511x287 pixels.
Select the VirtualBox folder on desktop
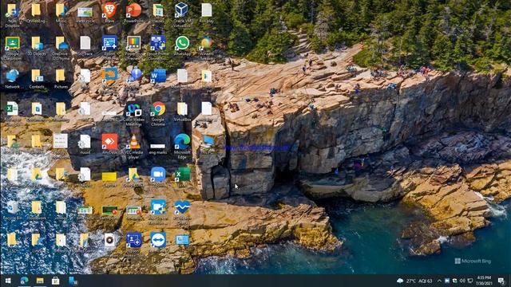[x=182, y=112]
